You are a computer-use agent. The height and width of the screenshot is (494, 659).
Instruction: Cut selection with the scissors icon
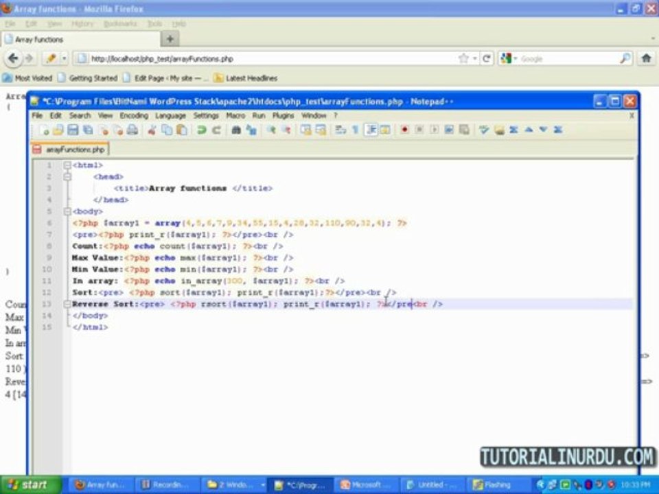pos(152,130)
